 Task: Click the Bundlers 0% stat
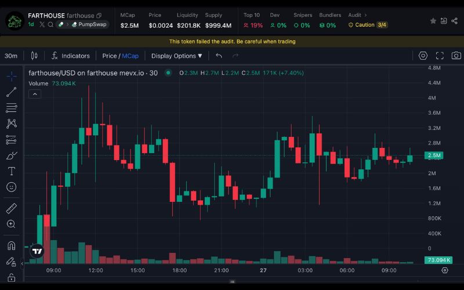point(329,20)
